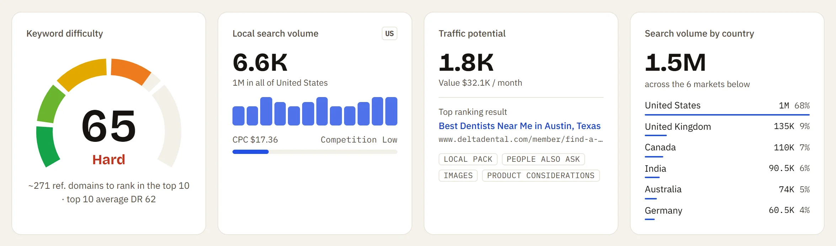Select the LOCAL PACK tag
The height and width of the screenshot is (246, 836).
point(468,159)
